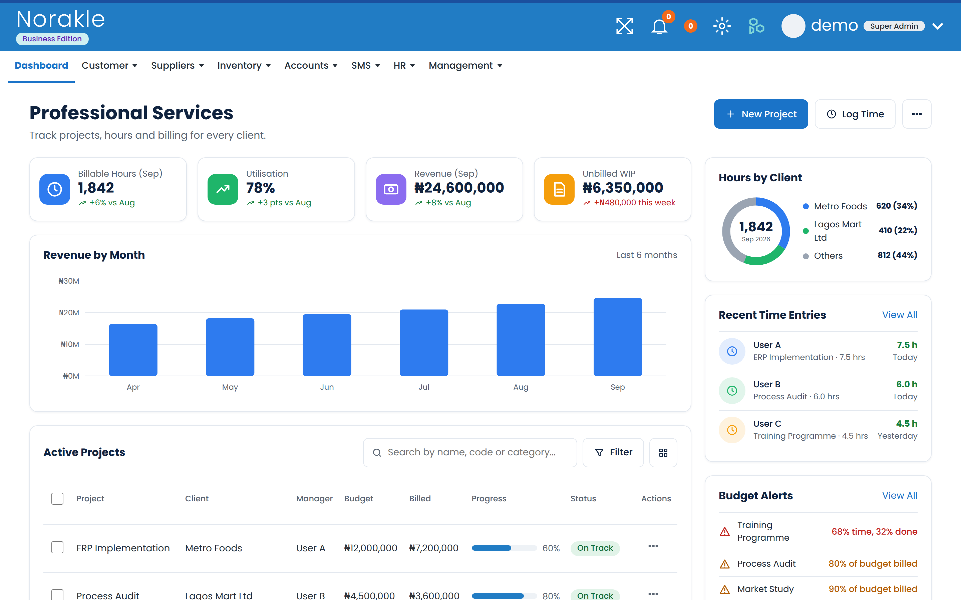The image size is (961, 600).
Task: Click the Norakle logo
Action: tap(61, 19)
